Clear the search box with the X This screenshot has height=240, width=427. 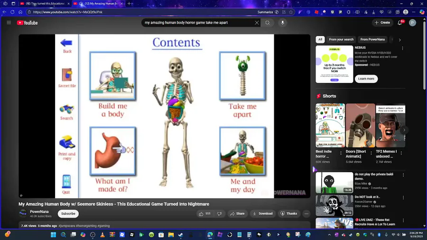coord(257,23)
